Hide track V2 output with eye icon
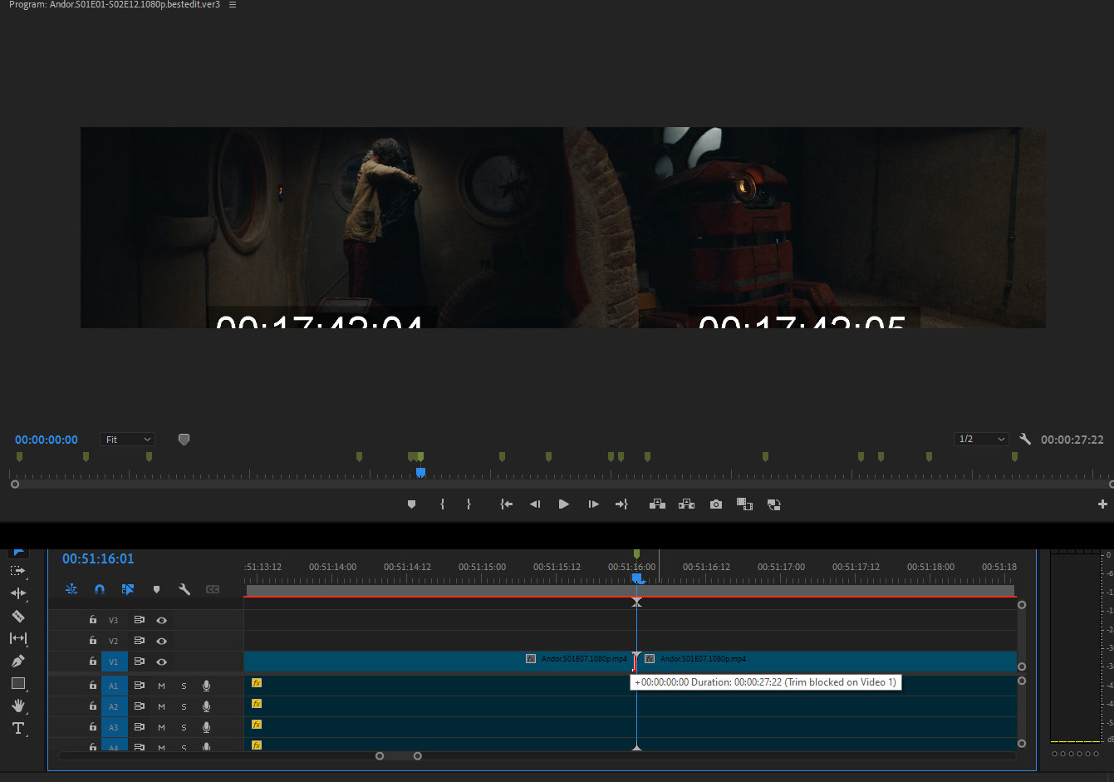The width and height of the screenshot is (1114, 782). [162, 641]
